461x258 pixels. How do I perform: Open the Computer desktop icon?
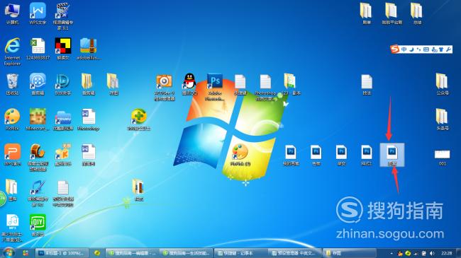12,13
